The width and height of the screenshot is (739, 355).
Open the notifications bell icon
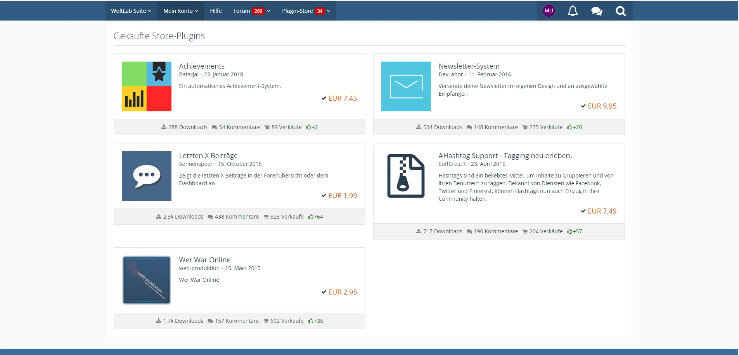573,11
